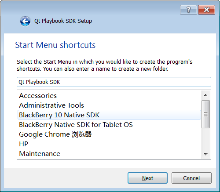Click the Start Menu shortcuts heading
Image resolution: width=220 pixels, height=192 pixels.
click(x=55, y=45)
